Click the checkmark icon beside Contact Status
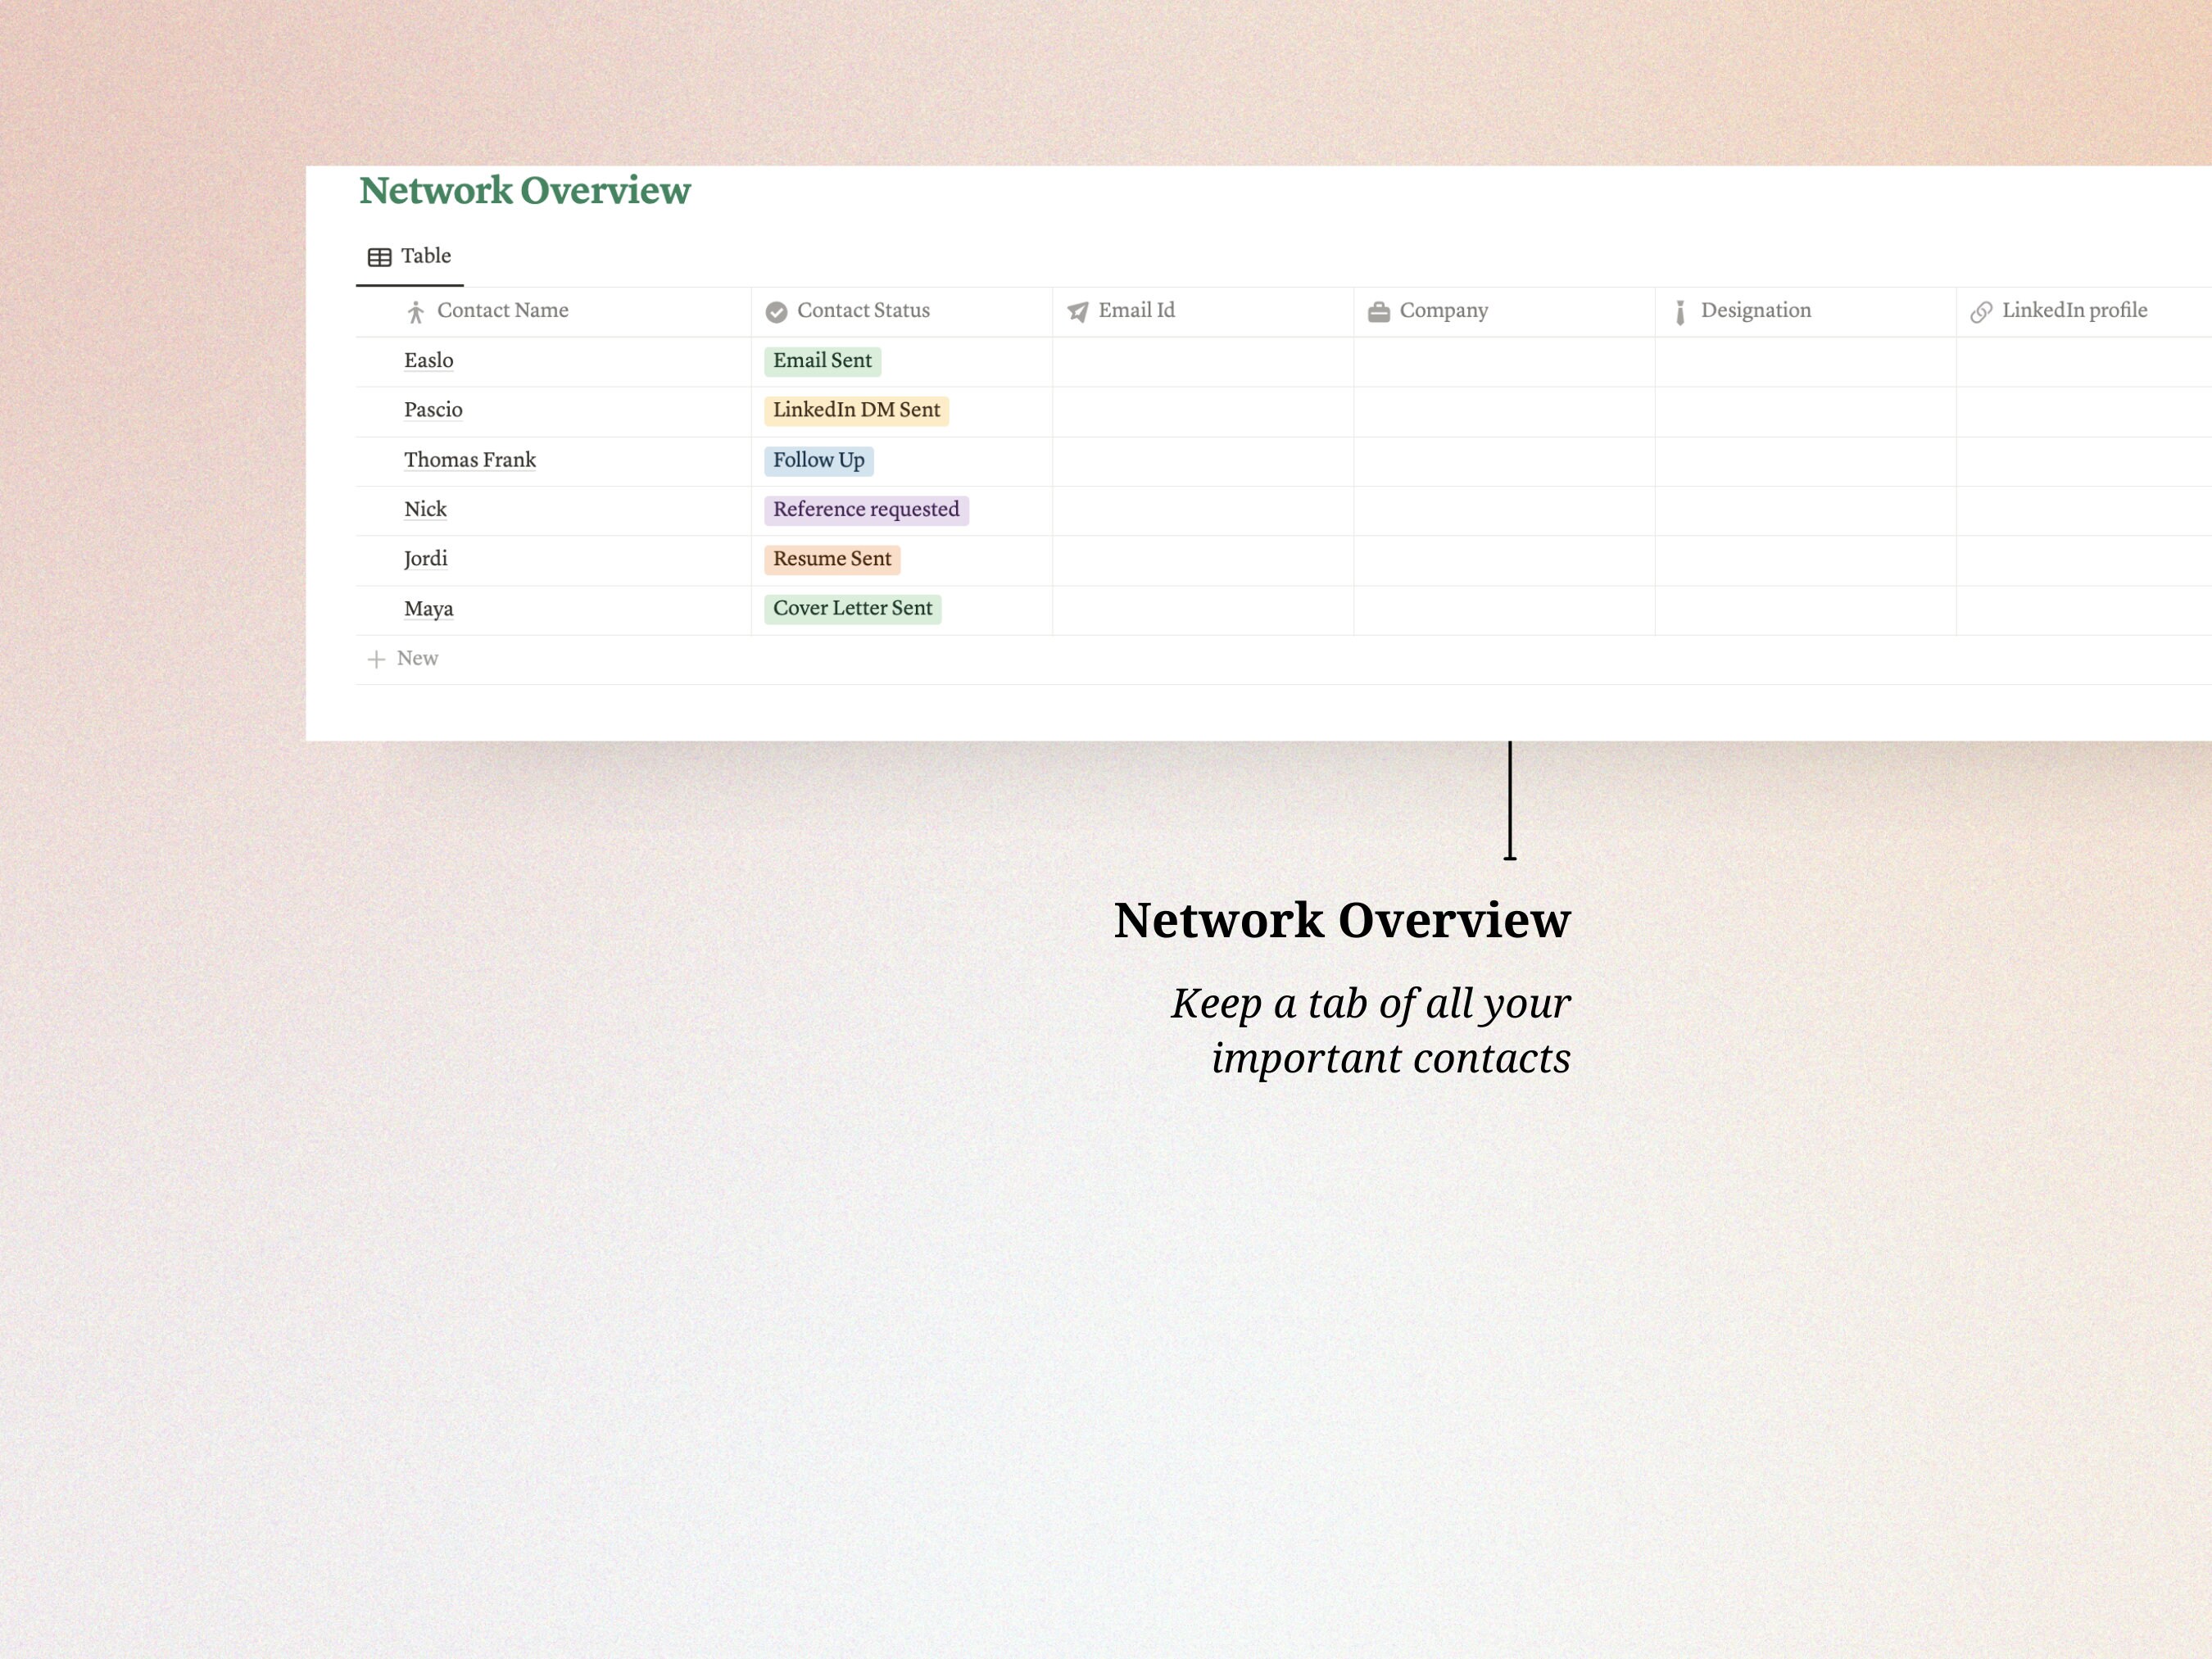 pos(777,311)
